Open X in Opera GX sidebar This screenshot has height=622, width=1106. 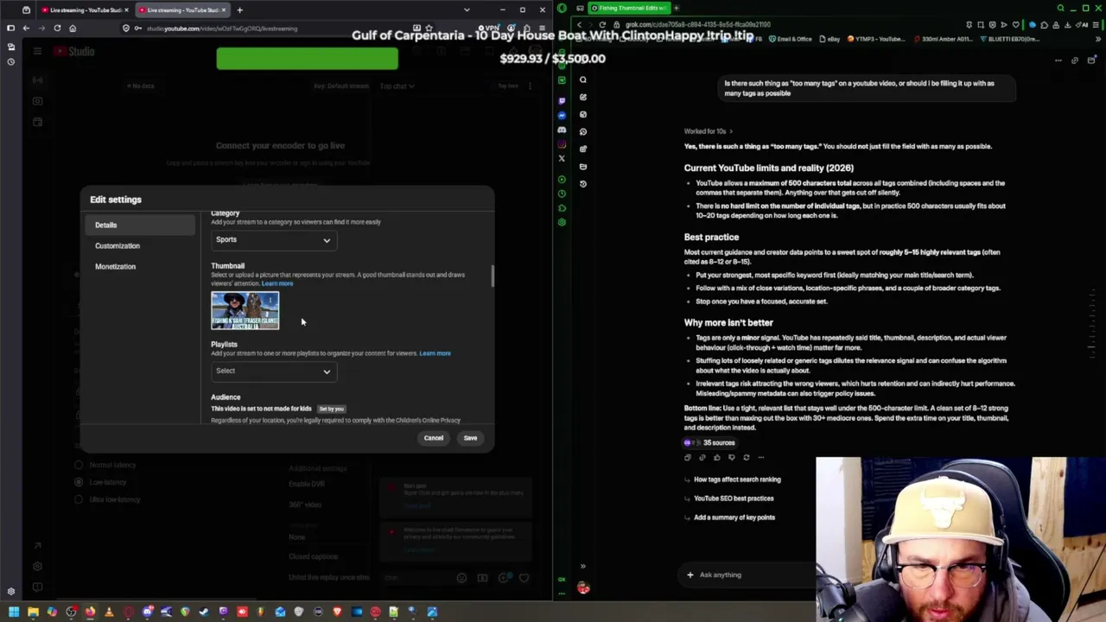(562, 159)
